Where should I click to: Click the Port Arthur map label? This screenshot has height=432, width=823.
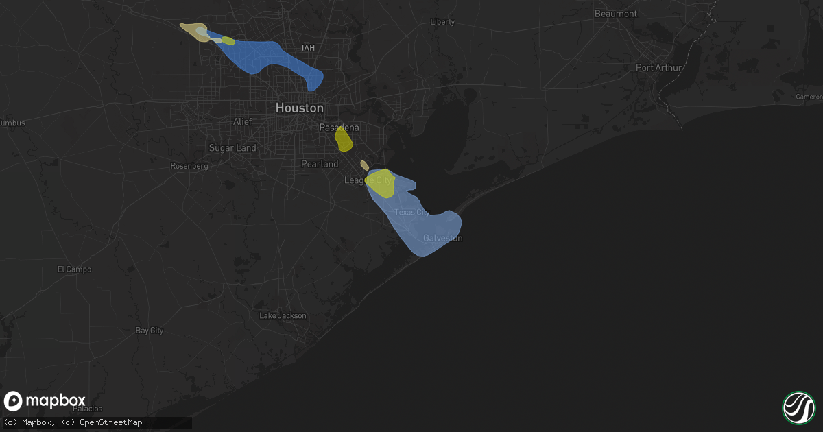pyautogui.click(x=659, y=67)
